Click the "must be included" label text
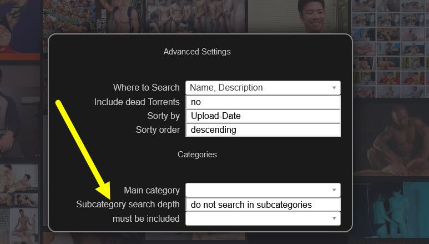Screen dimensions: 429x244 pyautogui.click(x=146, y=218)
